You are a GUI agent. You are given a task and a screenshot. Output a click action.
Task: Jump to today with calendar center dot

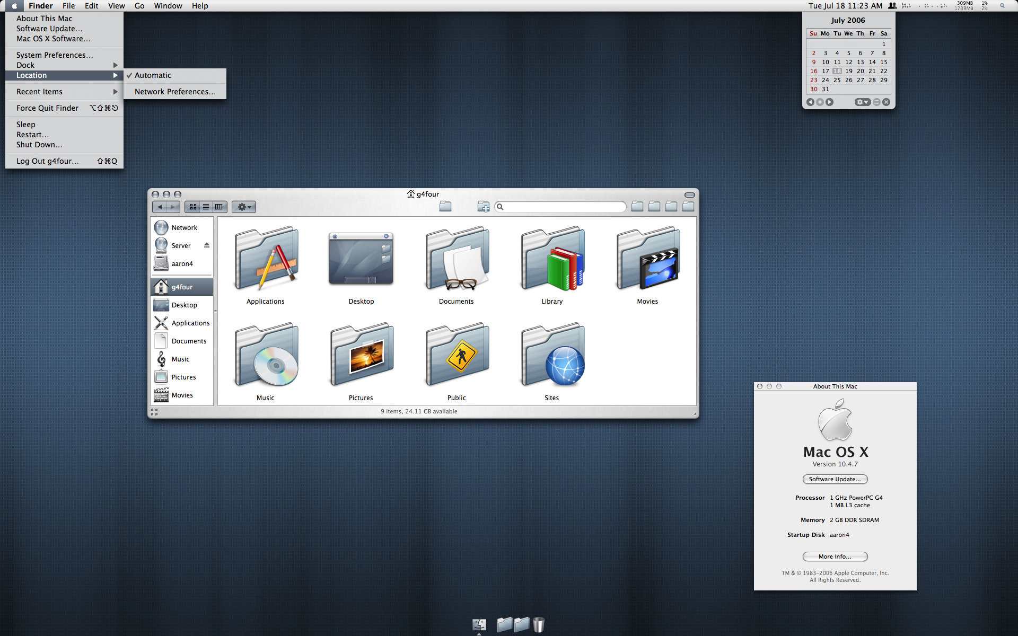[820, 102]
